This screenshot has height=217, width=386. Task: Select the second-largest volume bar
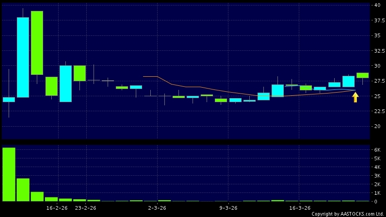23,189
